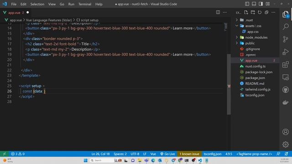Screen dimensions: 292x164
Task: Select the app.vue editor tab
Action: coord(16,12)
